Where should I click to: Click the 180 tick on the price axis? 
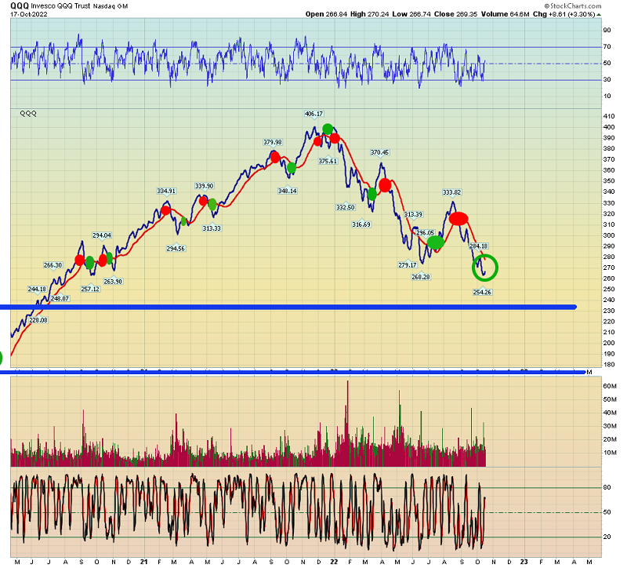(x=609, y=365)
